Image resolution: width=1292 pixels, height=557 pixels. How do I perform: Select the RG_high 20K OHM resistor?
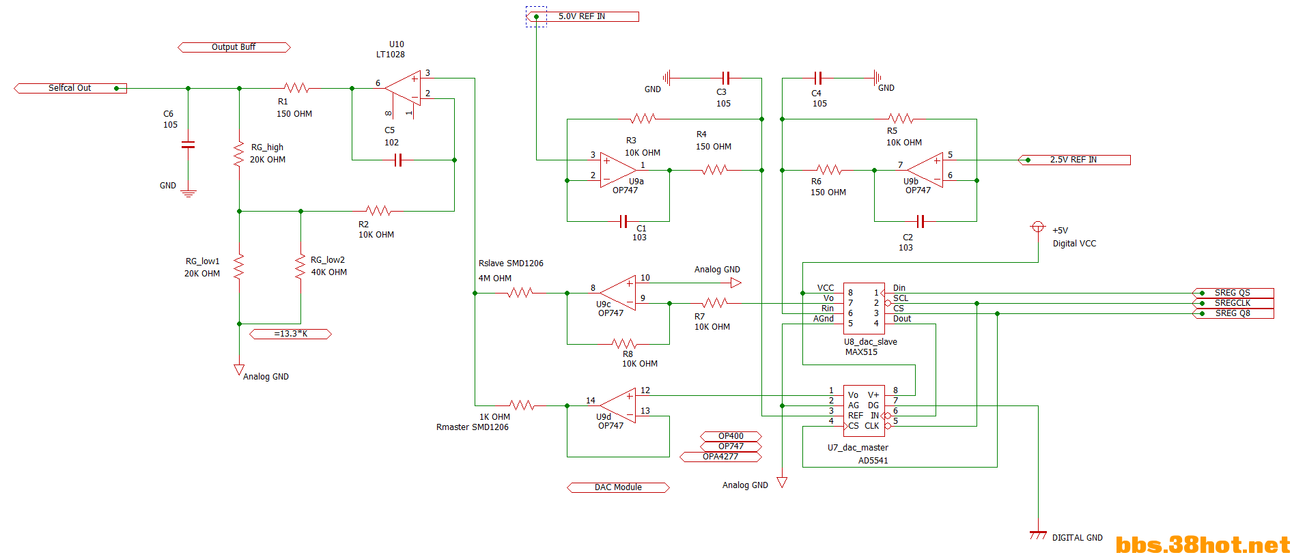tap(239, 154)
